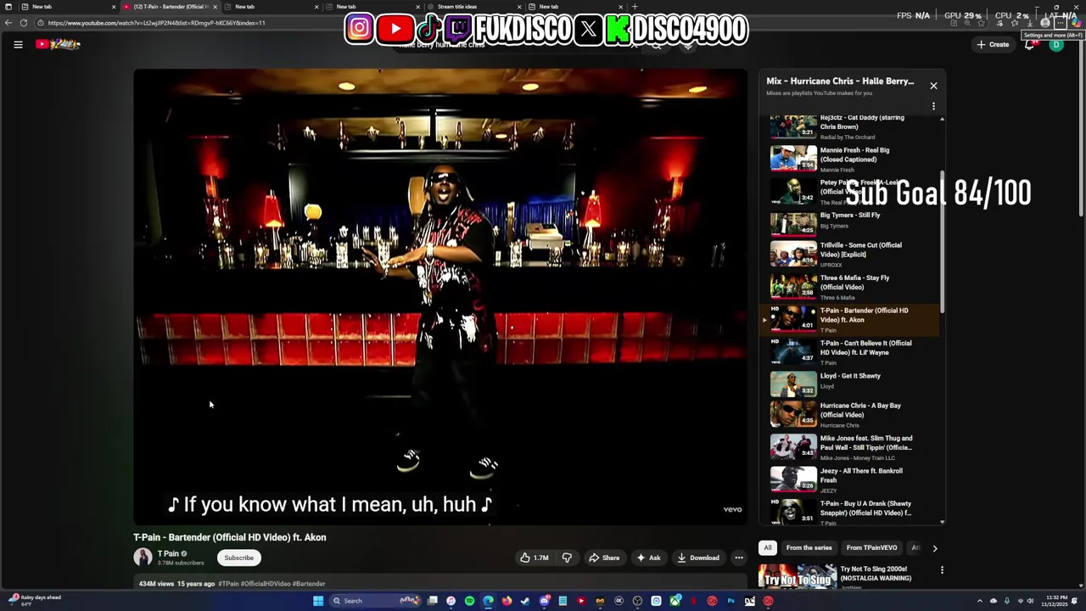Play Mannie Fresh - Real Big

click(x=848, y=158)
